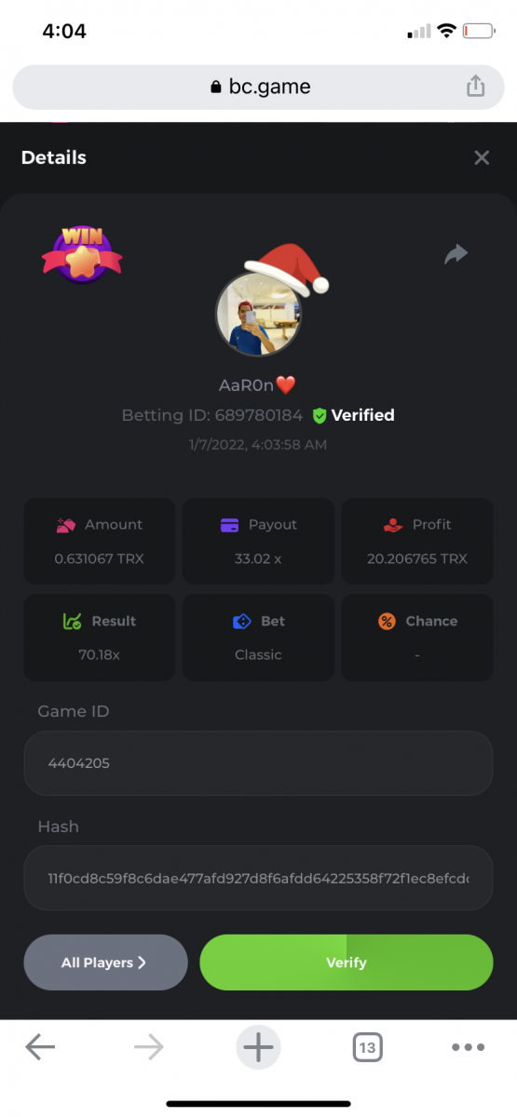Tap the purple Payout card icon
This screenshot has width=517, height=1117.
229,525
